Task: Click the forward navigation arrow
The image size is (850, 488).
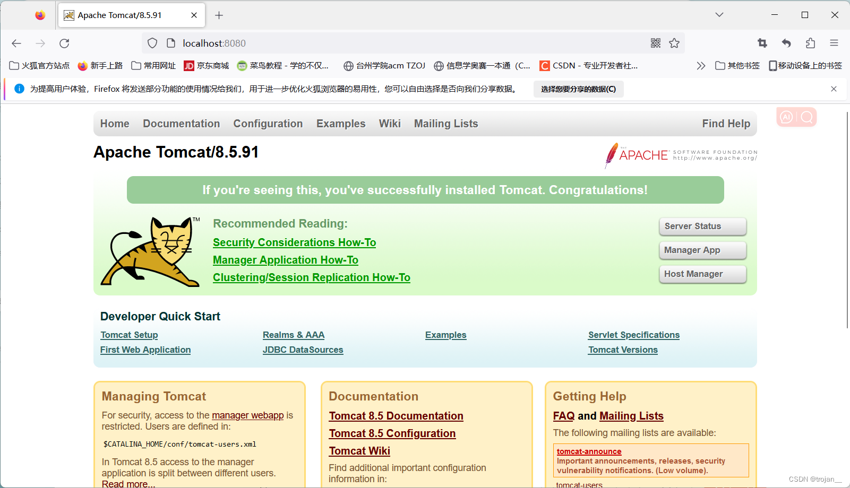Action: (x=40, y=43)
